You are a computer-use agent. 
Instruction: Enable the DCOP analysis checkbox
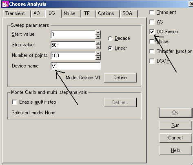click(x=152, y=61)
